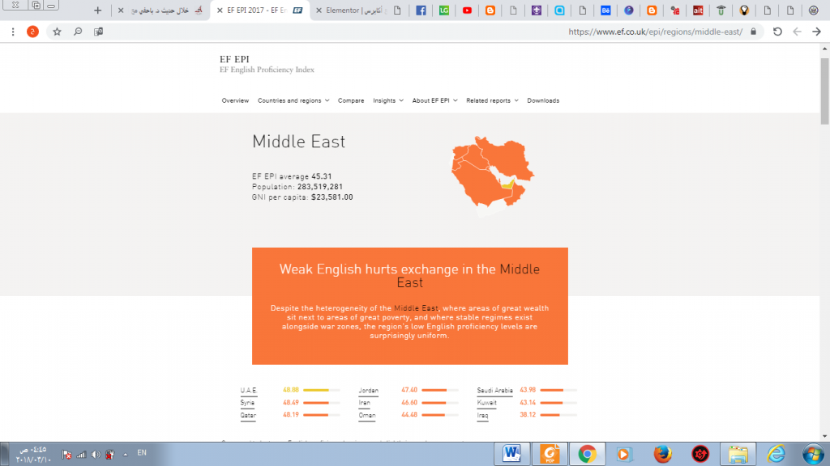The width and height of the screenshot is (830, 466).
Task: Click the Iraq 38.12 score bar
Action: coord(559,415)
